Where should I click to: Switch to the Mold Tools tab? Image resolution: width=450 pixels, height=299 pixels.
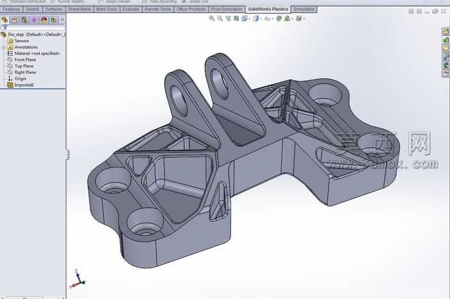pyautogui.click(x=106, y=9)
